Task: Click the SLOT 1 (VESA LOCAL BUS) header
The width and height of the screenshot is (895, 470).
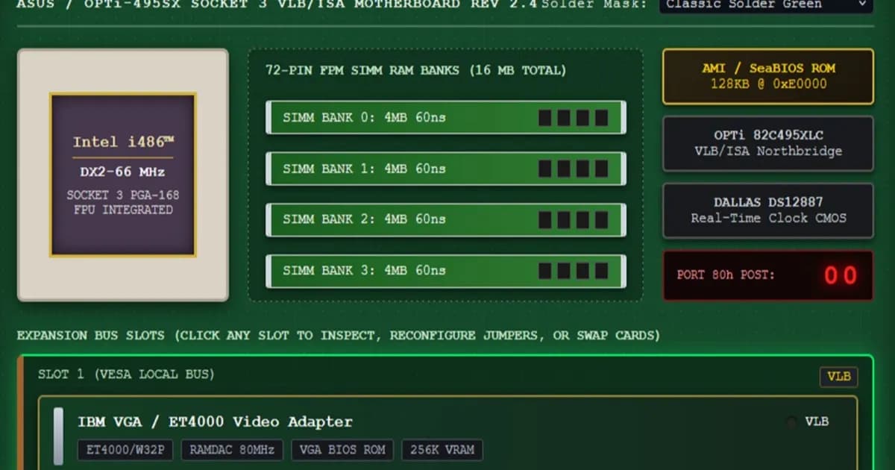Action: (126, 375)
